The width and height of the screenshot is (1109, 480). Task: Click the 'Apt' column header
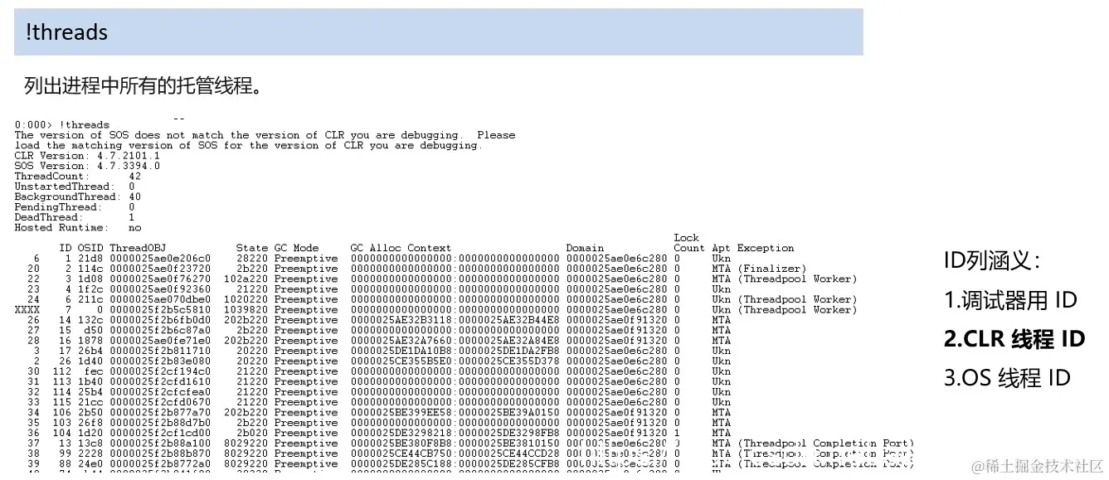(722, 248)
